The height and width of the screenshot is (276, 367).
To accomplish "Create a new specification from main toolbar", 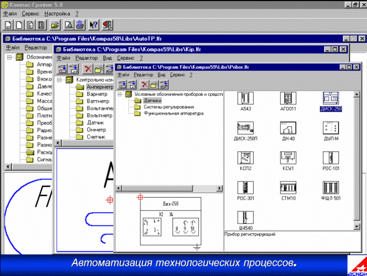I will point(41,25).
